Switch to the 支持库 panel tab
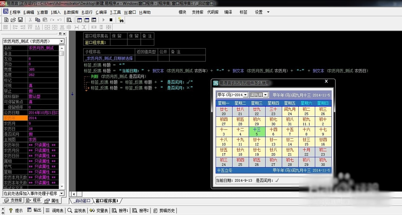 (x=14, y=201)
